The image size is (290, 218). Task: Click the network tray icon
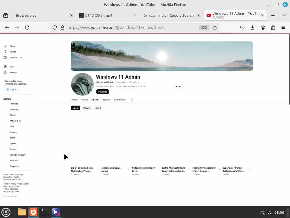pyautogui.click(x=262, y=213)
